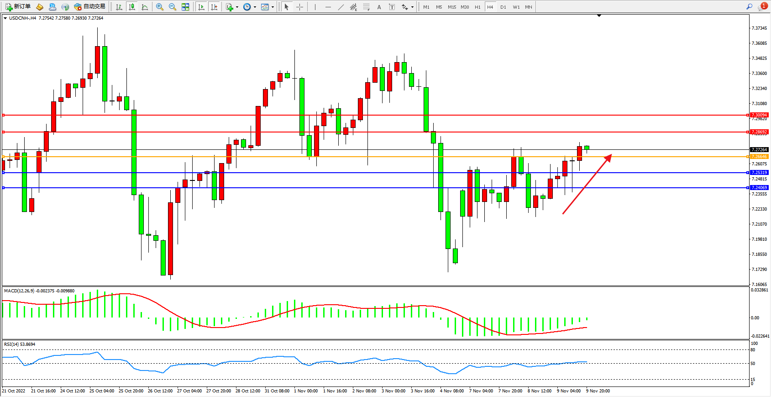Switch to the M15 timeframe

pos(452,7)
